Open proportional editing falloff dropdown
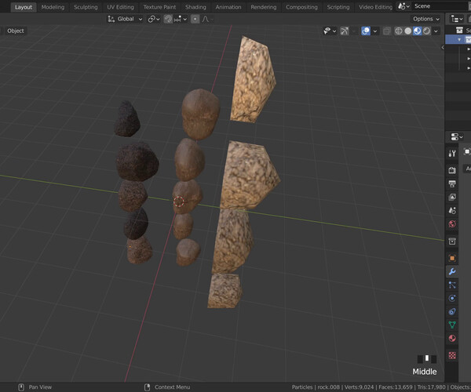Image resolution: width=471 pixels, height=392 pixels. pyautogui.click(x=207, y=19)
